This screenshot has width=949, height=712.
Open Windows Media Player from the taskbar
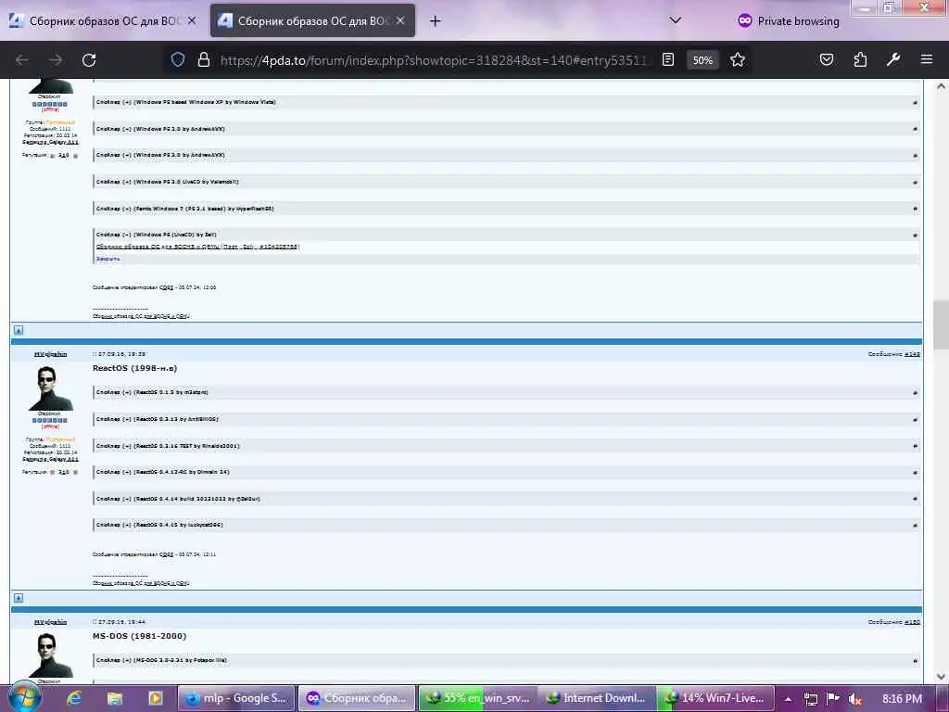[x=155, y=699]
